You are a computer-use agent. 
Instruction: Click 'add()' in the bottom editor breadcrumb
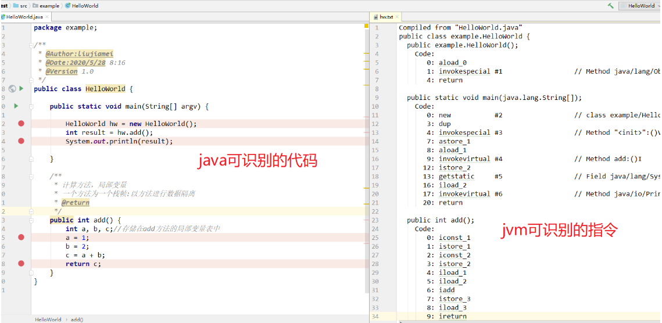[x=77, y=320]
